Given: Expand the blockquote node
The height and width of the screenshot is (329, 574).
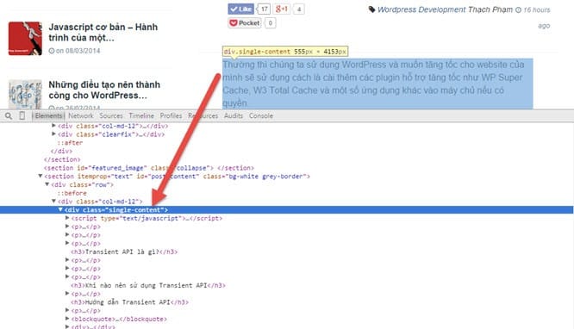Looking at the screenshot, I should 67,319.
